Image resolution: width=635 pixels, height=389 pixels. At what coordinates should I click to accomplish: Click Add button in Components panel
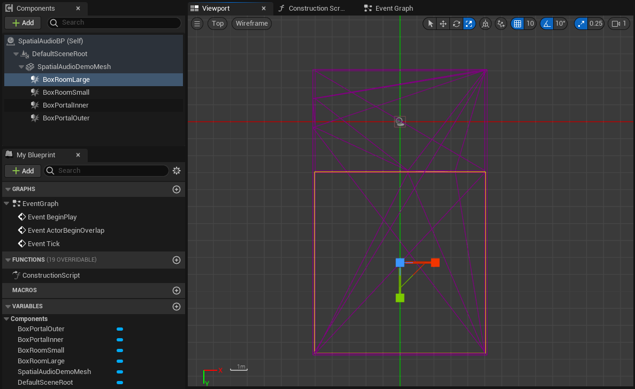click(x=23, y=22)
